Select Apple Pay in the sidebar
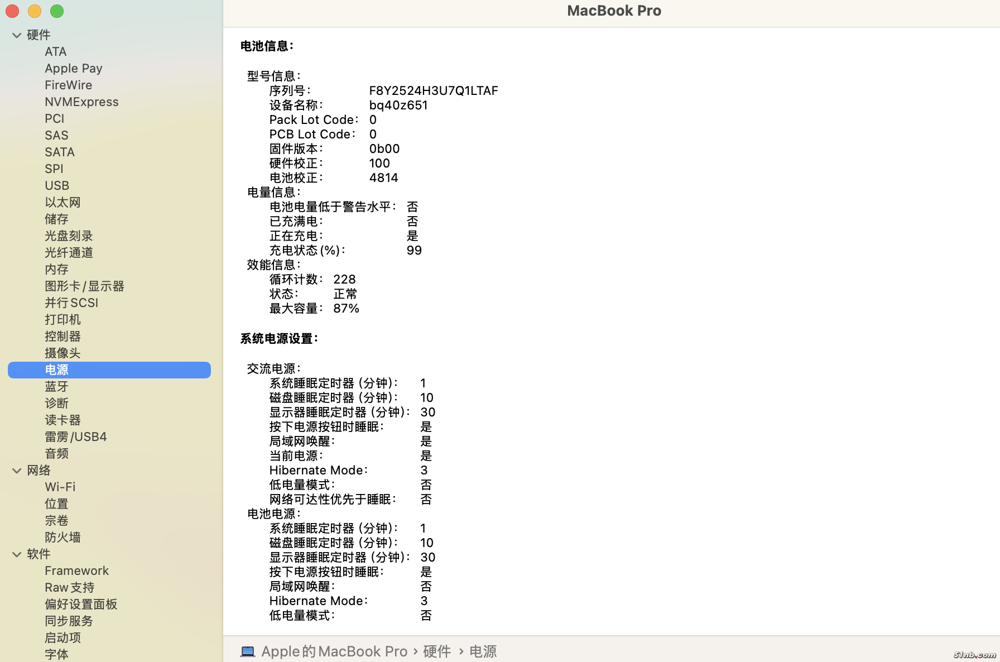Screen dimensions: 1000x662 [x=73, y=68]
